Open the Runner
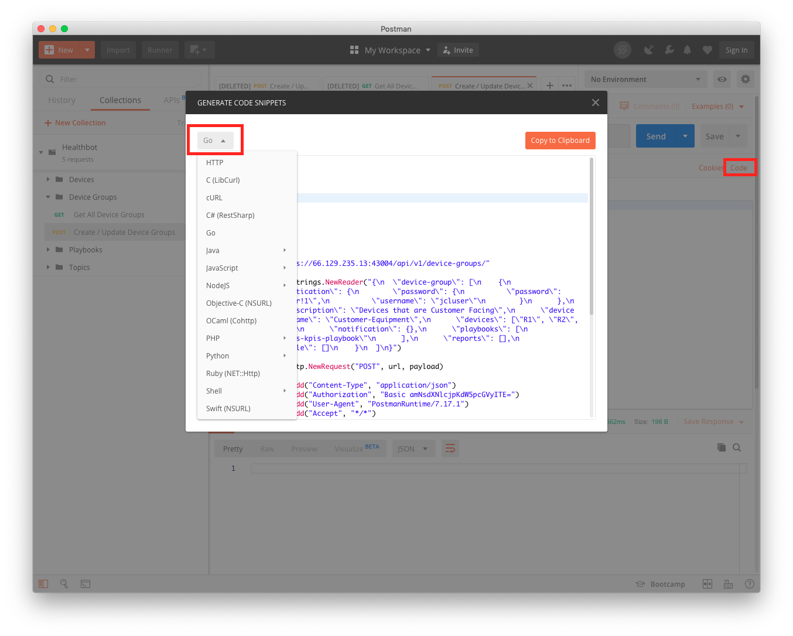 tap(160, 50)
